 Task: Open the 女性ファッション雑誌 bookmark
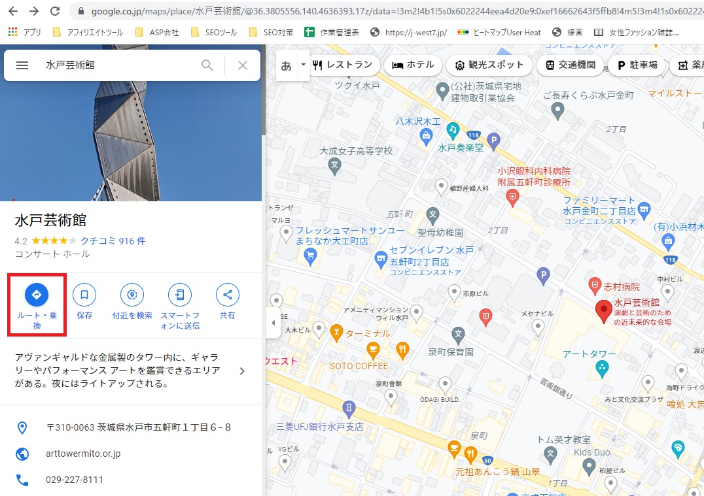coord(636,32)
